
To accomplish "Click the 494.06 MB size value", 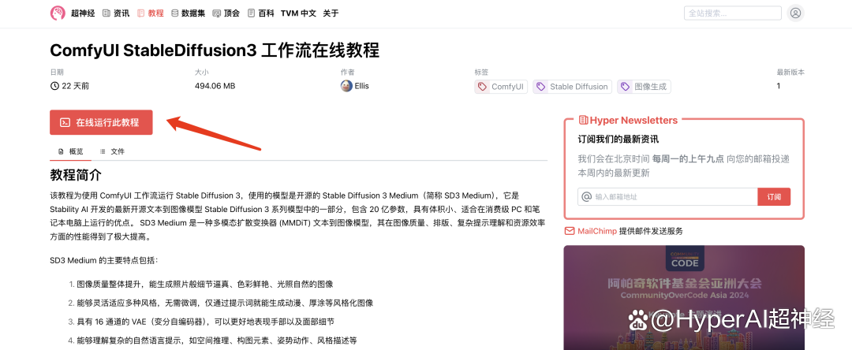I will (x=215, y=86).
